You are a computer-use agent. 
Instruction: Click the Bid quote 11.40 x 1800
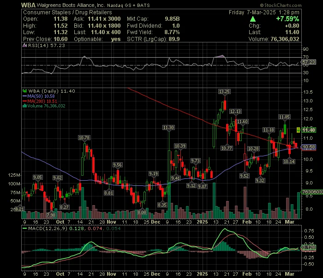(104, 26)
